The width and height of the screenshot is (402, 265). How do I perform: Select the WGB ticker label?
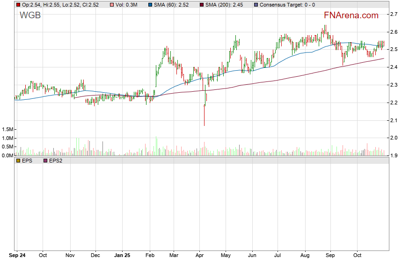pyautogui.click(x=29, y=15)
